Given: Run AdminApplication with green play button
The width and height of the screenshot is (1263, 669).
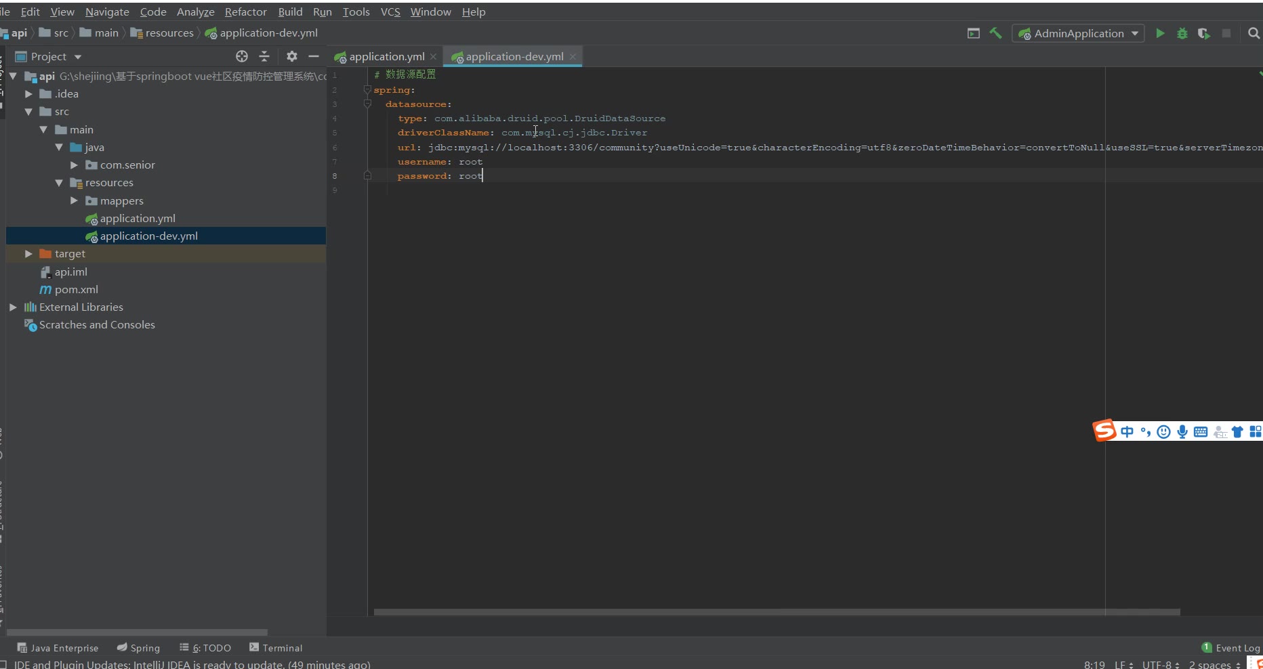Looking at the screenshot, I should click(1160, 33).
